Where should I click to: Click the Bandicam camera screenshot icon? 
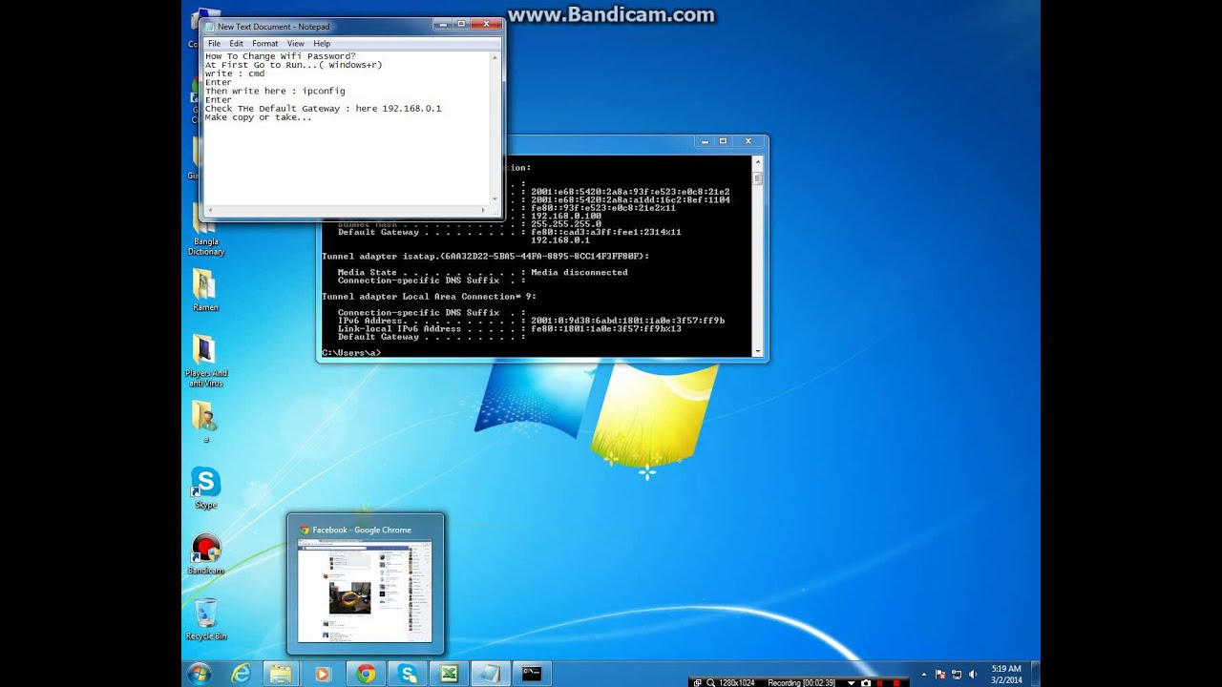coord(866,682)
